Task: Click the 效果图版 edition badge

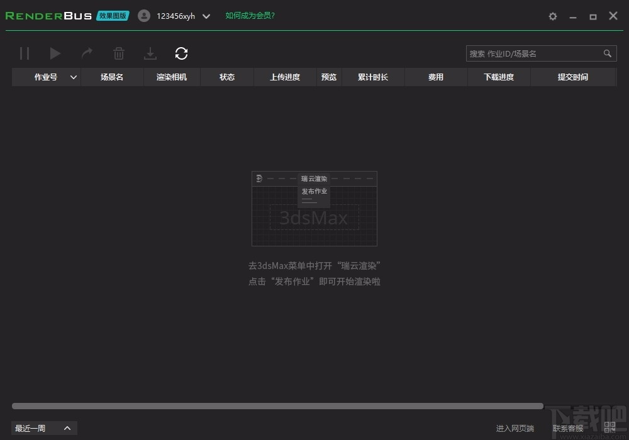Action: click(113, 16)
